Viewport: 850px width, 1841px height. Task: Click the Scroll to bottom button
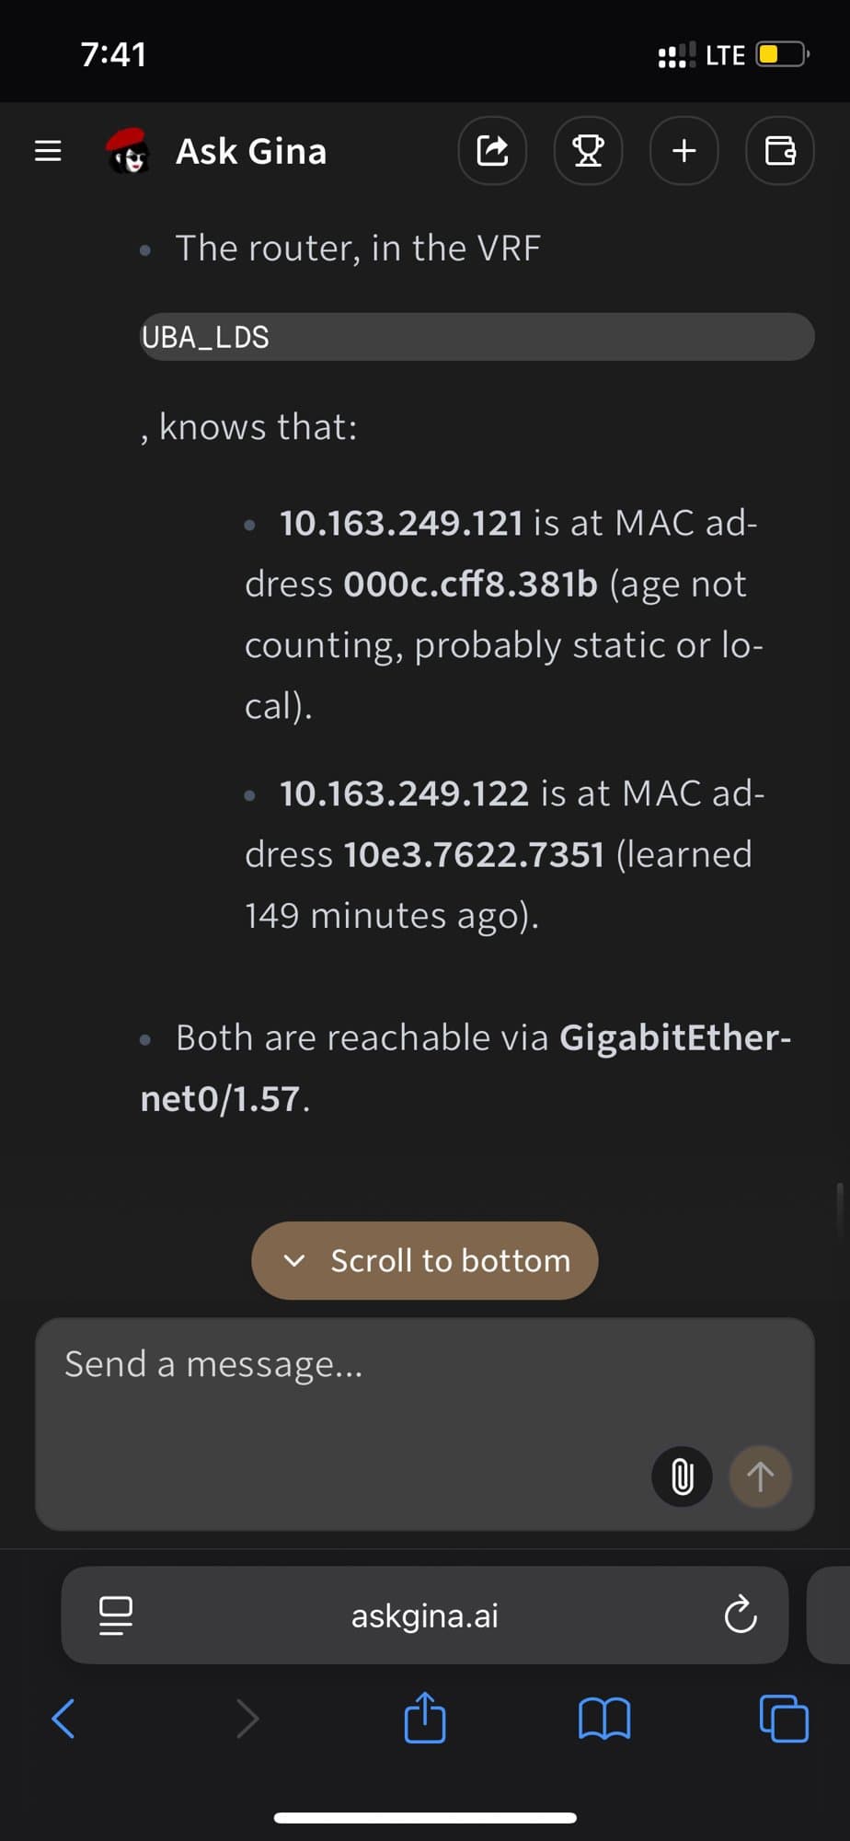(x=425, y=1260)
